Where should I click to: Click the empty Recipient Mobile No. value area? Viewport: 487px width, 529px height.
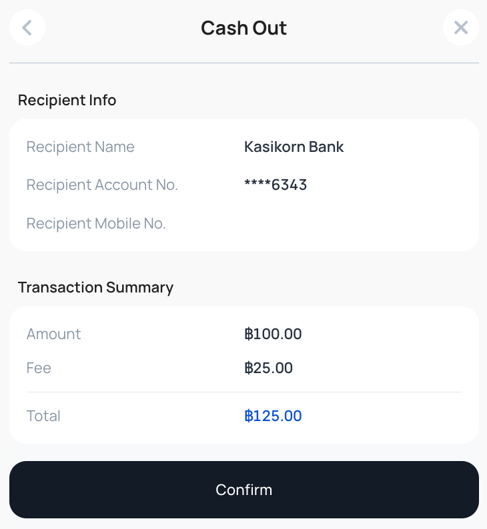click(294, 223)
